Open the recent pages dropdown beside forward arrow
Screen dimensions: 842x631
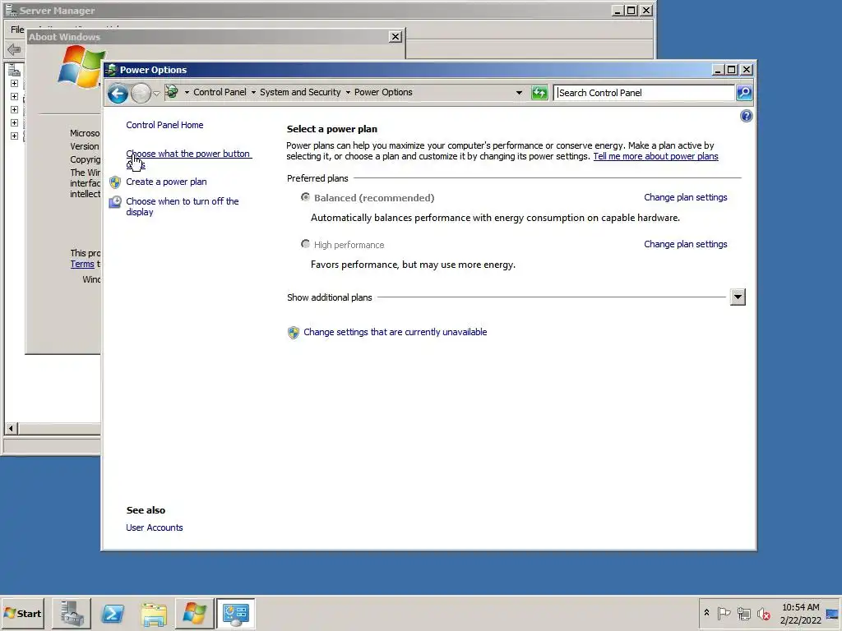[x=156, y=94]
